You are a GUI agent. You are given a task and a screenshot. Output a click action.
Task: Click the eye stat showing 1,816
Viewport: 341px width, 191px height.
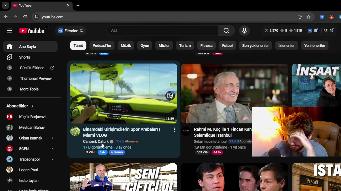click(x=295, y=31)
